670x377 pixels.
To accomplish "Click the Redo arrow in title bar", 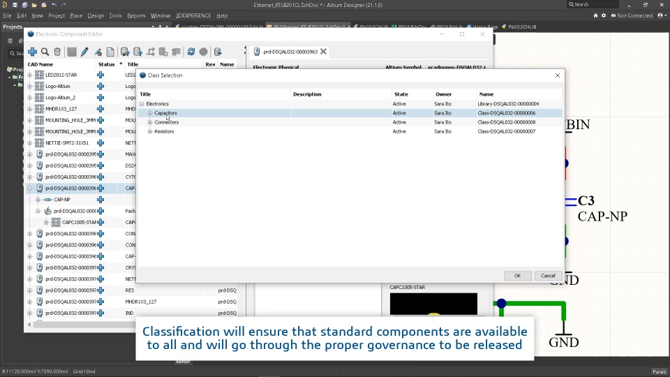I will pos(64,5).
